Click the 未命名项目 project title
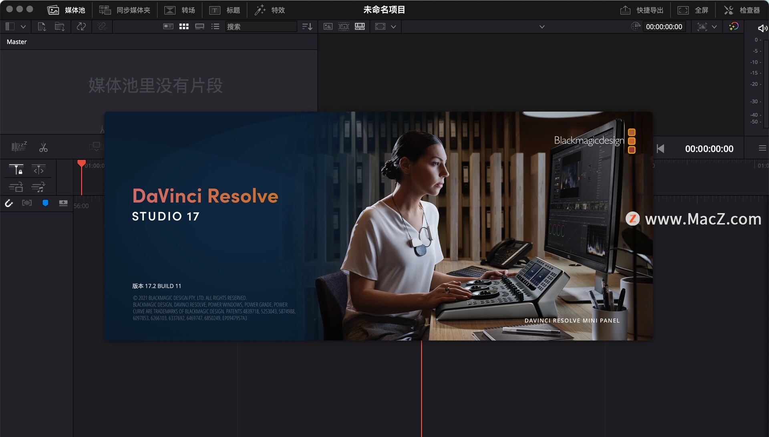 coord(384,10)
